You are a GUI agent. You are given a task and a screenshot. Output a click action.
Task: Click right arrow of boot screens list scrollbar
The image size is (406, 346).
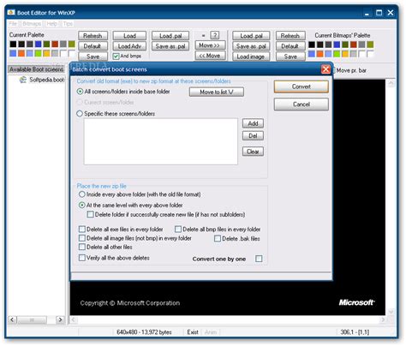click(60, 319)
